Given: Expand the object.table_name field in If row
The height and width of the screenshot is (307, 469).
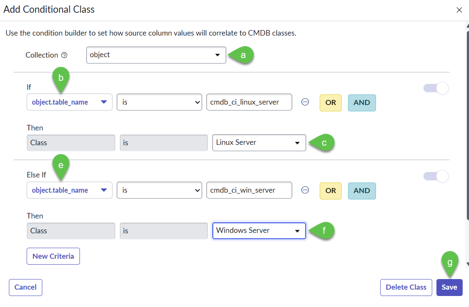Looking at the screenshot, I should [x=69, y=102].
